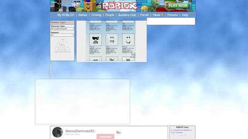Click the Parent Login button
Viewport: 248px width, 139px height.
pyautogui.click(x=62, y=49)
